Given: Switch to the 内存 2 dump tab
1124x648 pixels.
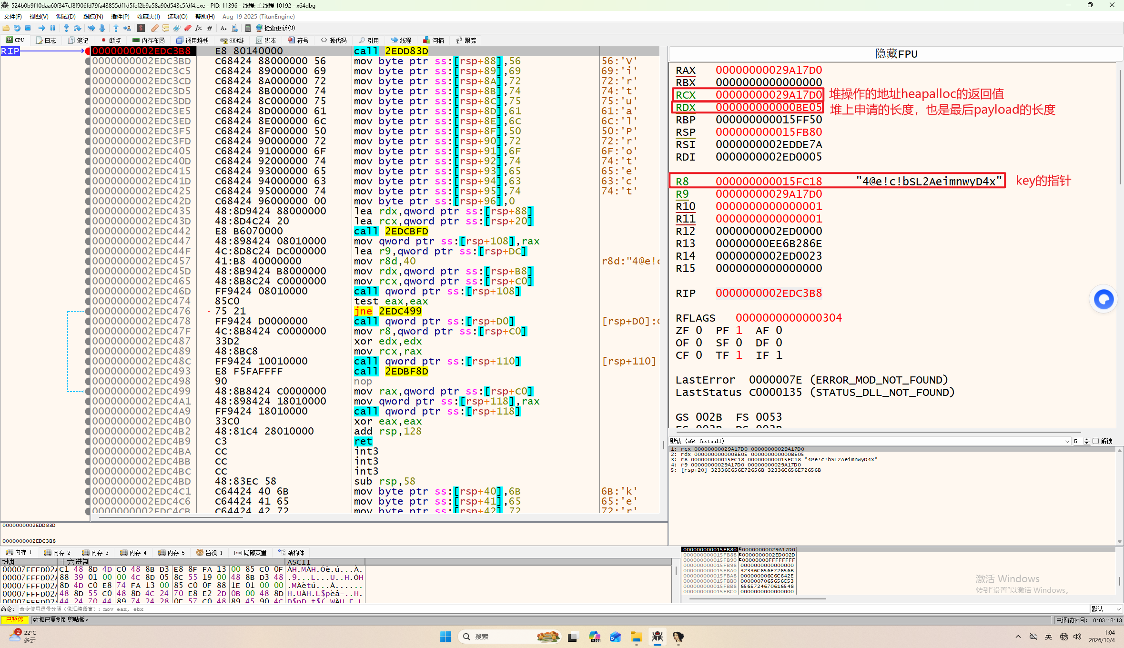Looking at the screenshot, I should point(57,553).
